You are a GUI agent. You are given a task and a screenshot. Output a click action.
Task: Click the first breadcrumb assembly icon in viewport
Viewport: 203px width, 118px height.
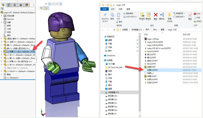pyautogui.click(x=41, y=8)
